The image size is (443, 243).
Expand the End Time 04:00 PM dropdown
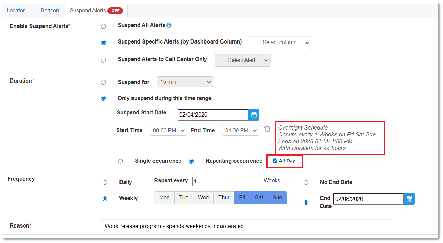tap(240, 130)
